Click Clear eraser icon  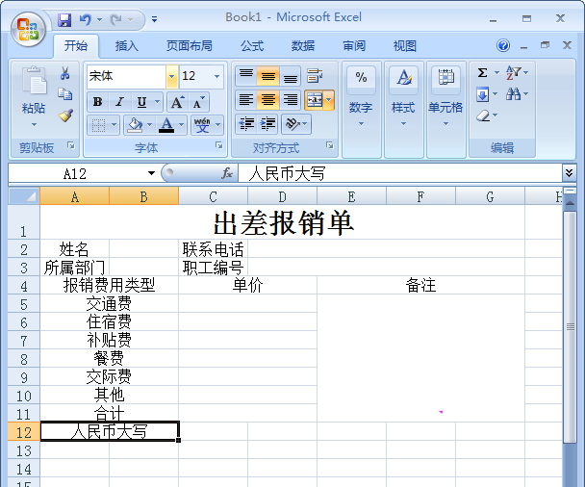click(483, 115)
